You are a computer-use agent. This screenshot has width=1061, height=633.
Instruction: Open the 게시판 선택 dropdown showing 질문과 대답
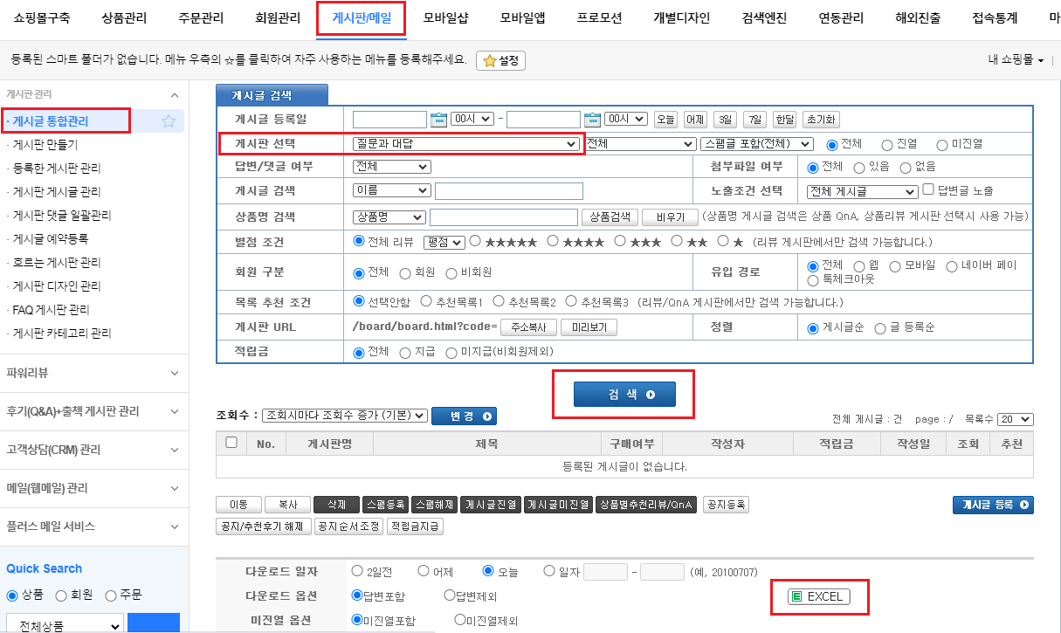point(466,144)
